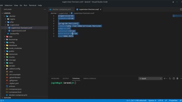Image resolution: width=182 pixels, height=102 pixels.
Task: Open composer.lock in explorer
Action: [x=15, y=92]
